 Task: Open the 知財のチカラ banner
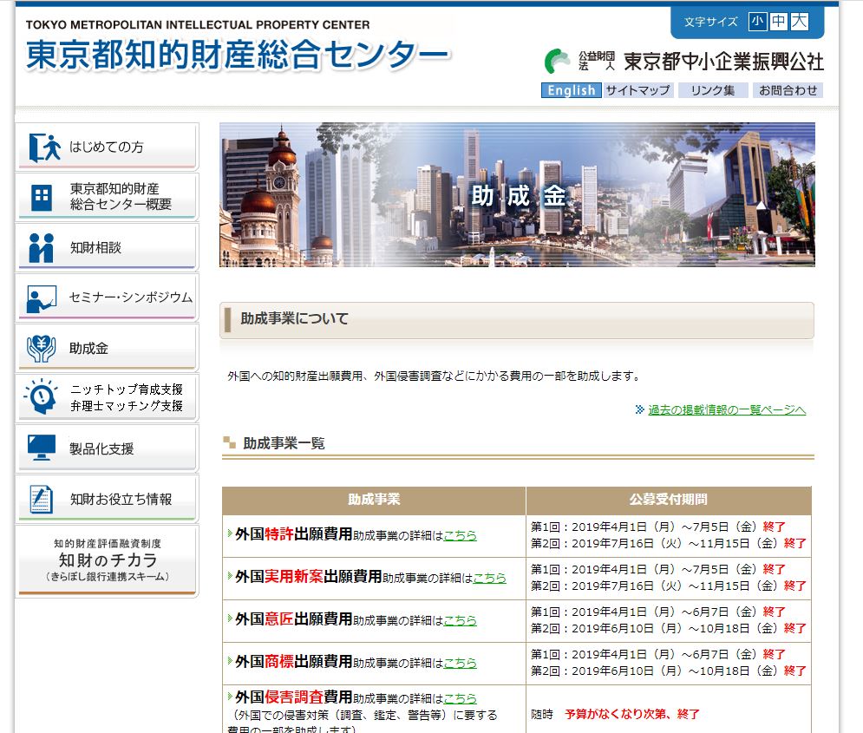click(x=107, y=561)
